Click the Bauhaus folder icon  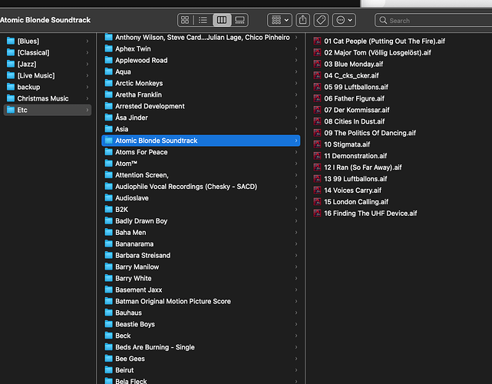point(108,313)
